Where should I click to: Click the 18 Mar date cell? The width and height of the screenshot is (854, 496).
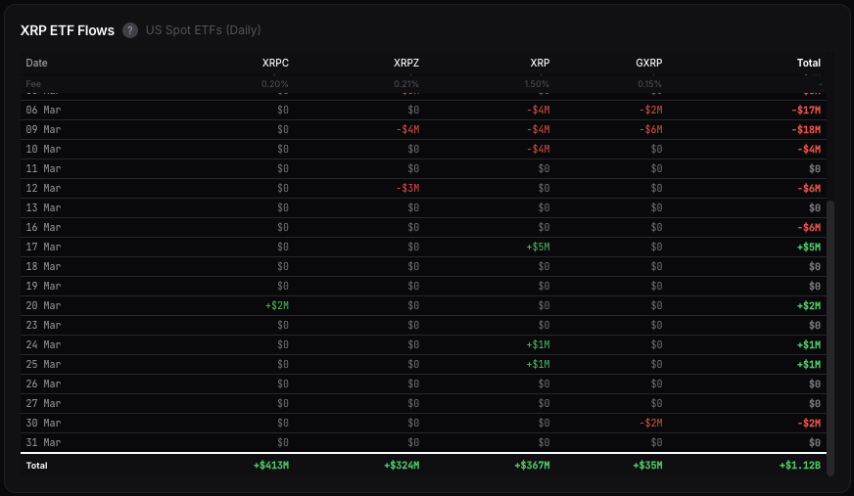(43, 266)
